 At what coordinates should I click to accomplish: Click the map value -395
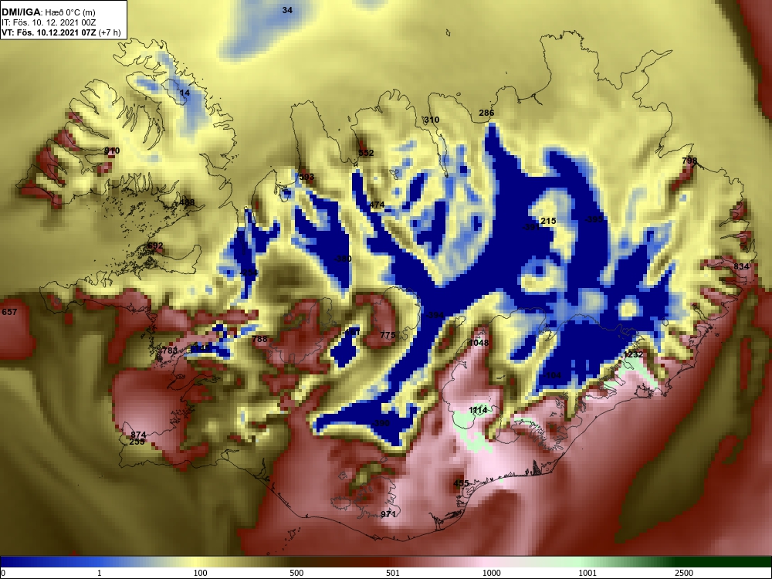point(594,219)
